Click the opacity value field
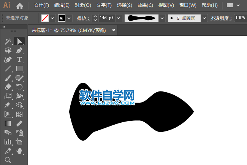 coord(239,18)
